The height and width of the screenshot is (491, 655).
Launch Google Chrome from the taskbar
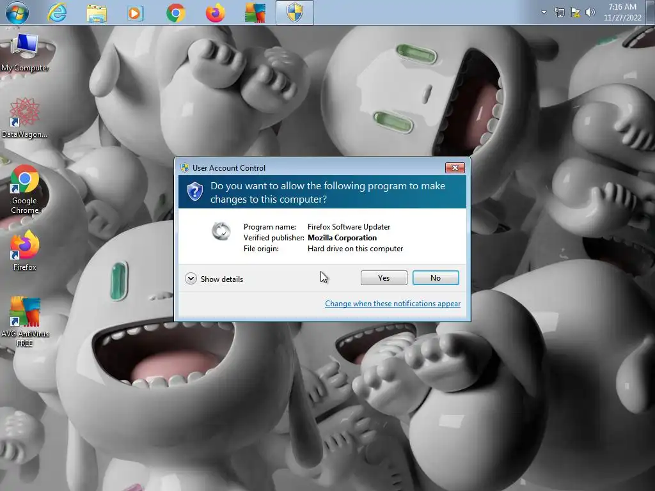click(x=175, y=13)
